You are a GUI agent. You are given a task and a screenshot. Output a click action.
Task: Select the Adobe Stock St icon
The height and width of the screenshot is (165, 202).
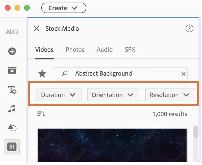click(12, 147)
